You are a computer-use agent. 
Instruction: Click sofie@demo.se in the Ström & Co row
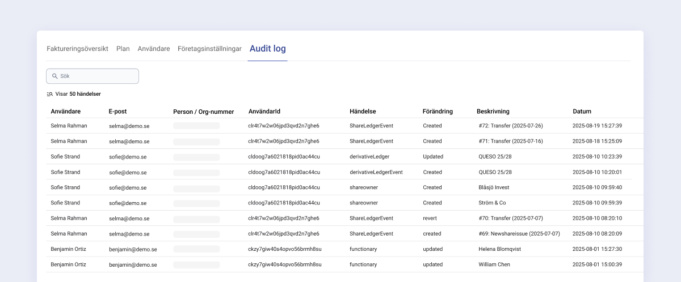click(x=128, y=203)
